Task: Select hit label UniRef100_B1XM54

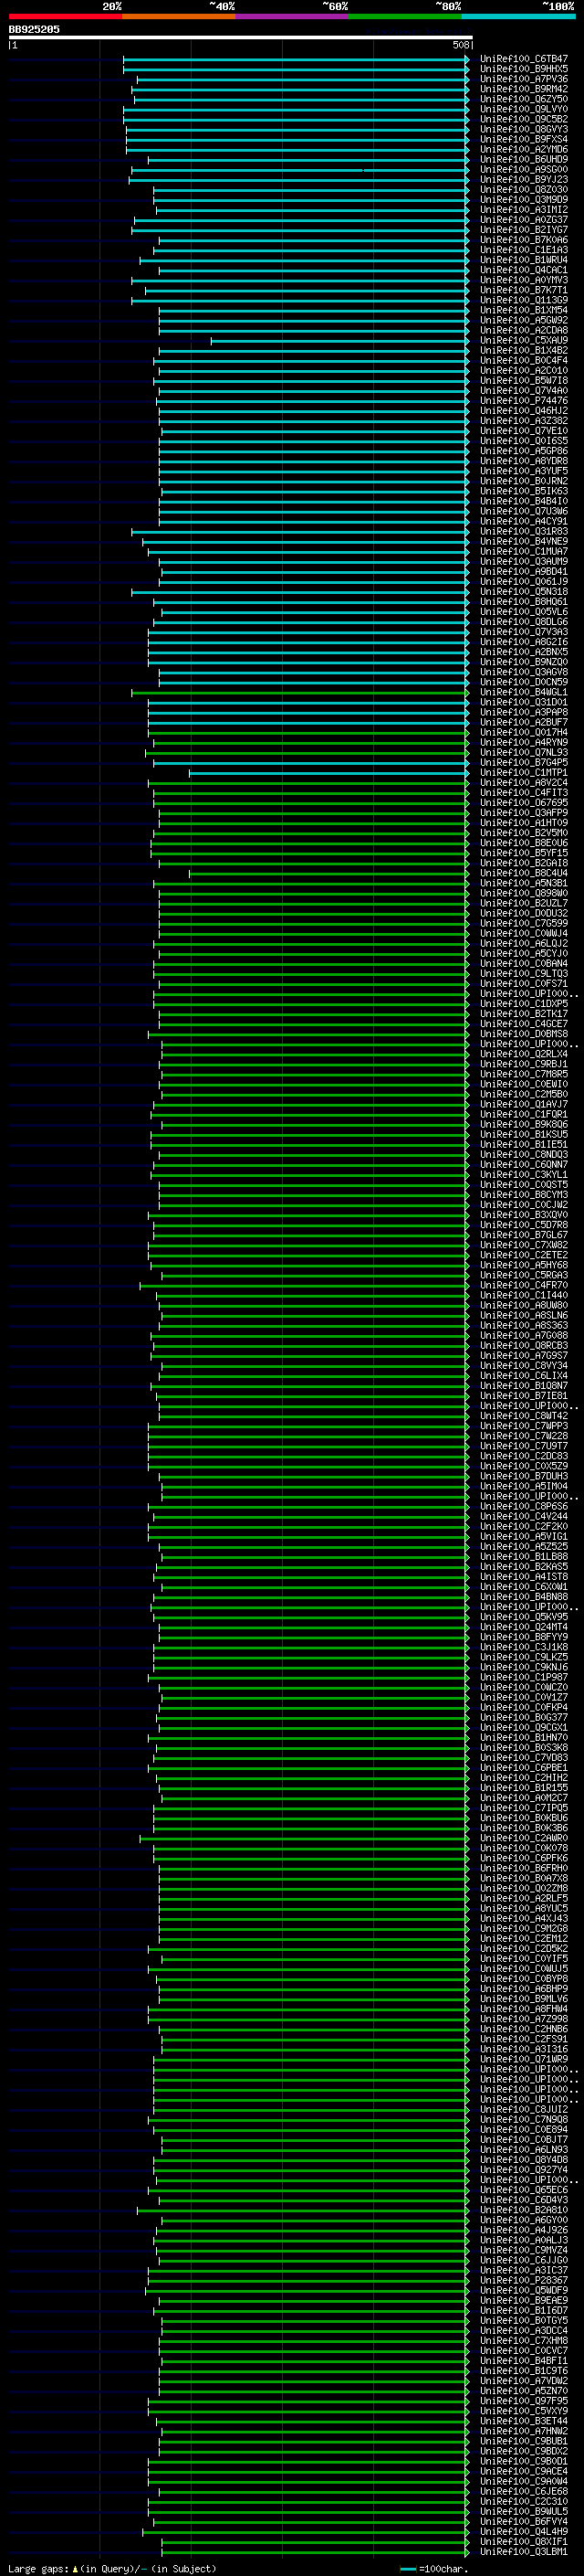Action: (x=523, y=310)
